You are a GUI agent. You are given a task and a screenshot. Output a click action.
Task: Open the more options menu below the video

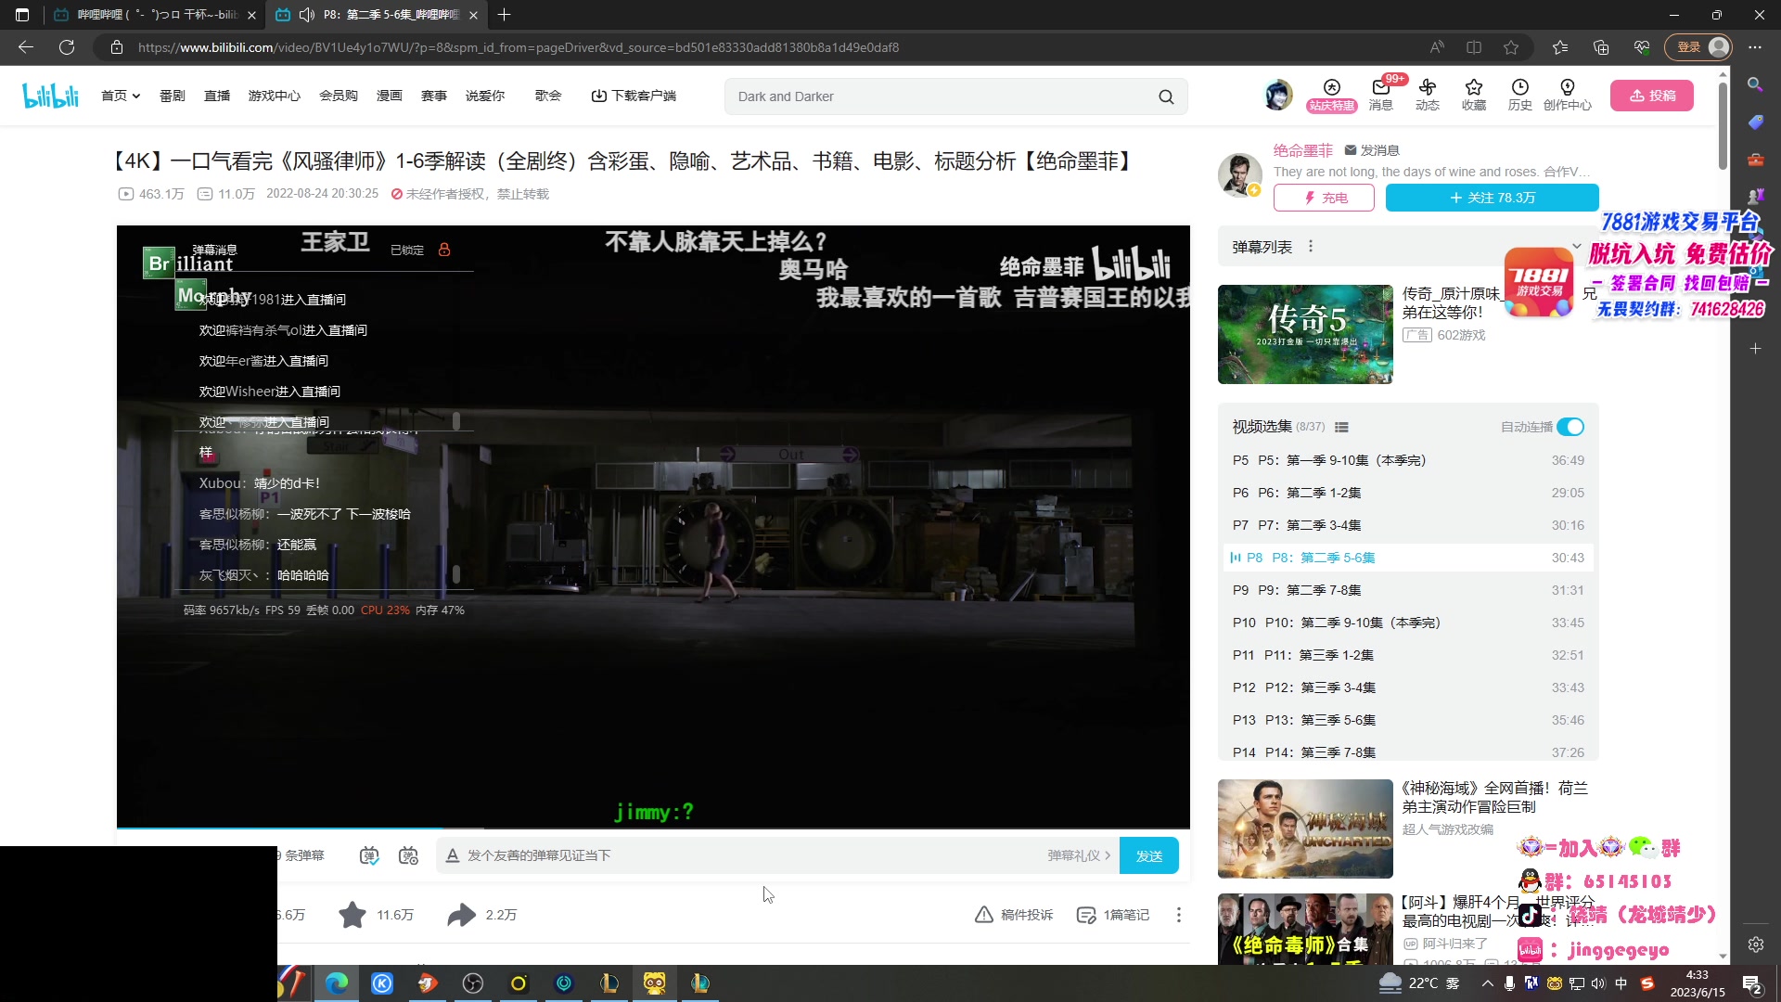point(1179,915)
